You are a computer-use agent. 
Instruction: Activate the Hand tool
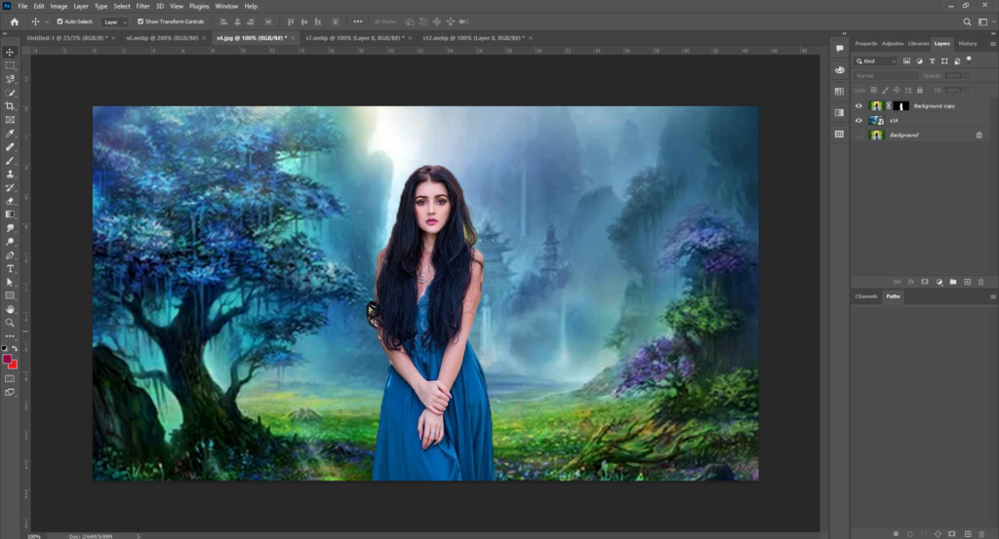10,309
